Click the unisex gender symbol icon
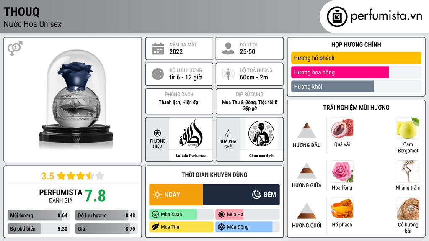The width and height of the screenshot is (429, 241). pos(15,49)
